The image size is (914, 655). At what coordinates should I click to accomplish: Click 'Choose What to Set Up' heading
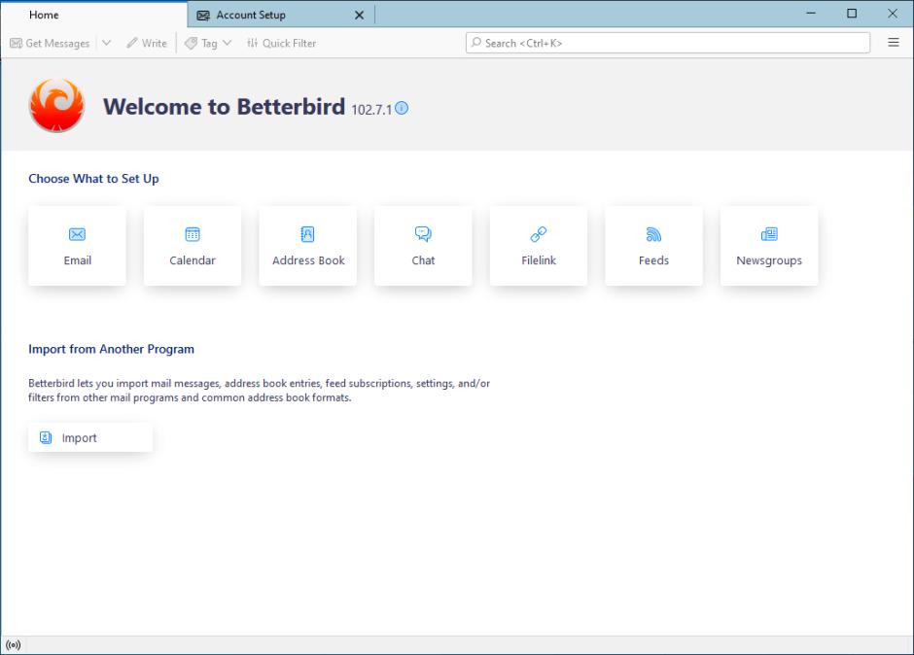click(x=94, y=179)
